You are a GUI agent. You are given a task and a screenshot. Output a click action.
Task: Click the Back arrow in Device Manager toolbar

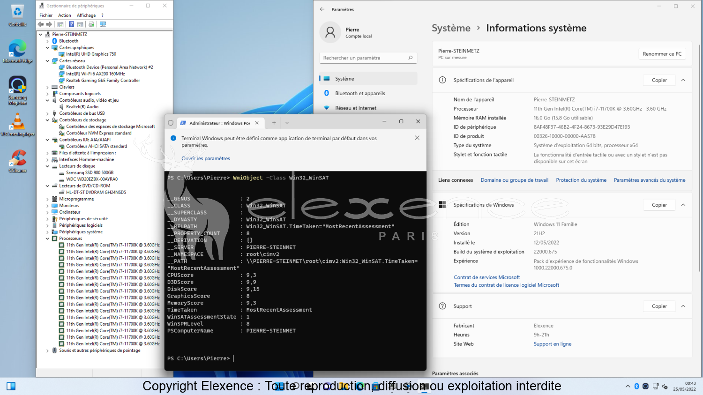pos(41,24)
